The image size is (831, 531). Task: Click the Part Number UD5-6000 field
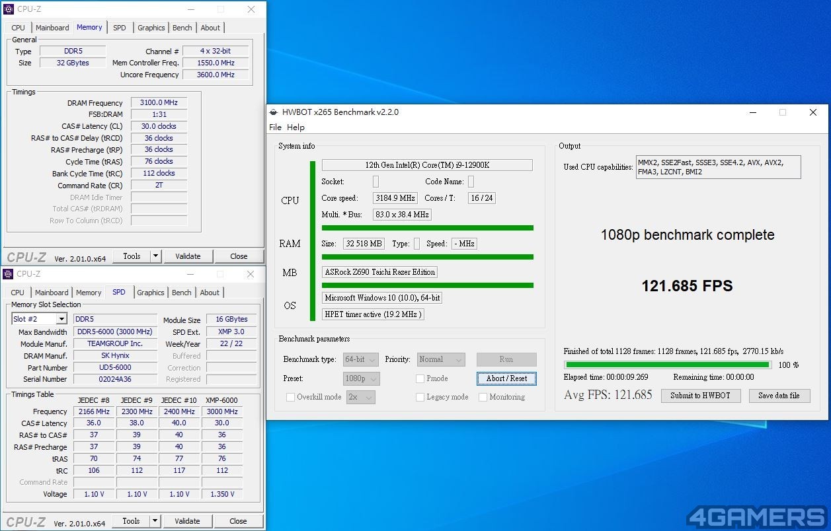click(x=115, y=367)
